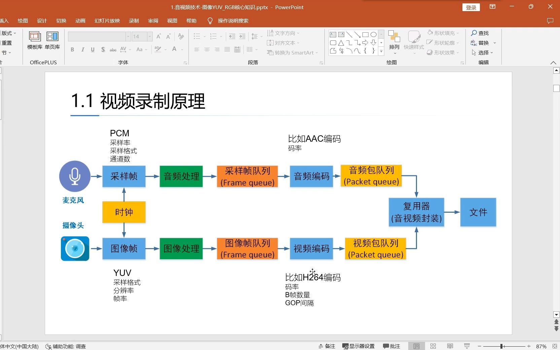560x350 pixels.
Task: Expand the font size dropdown
Action: pos(149,36)
